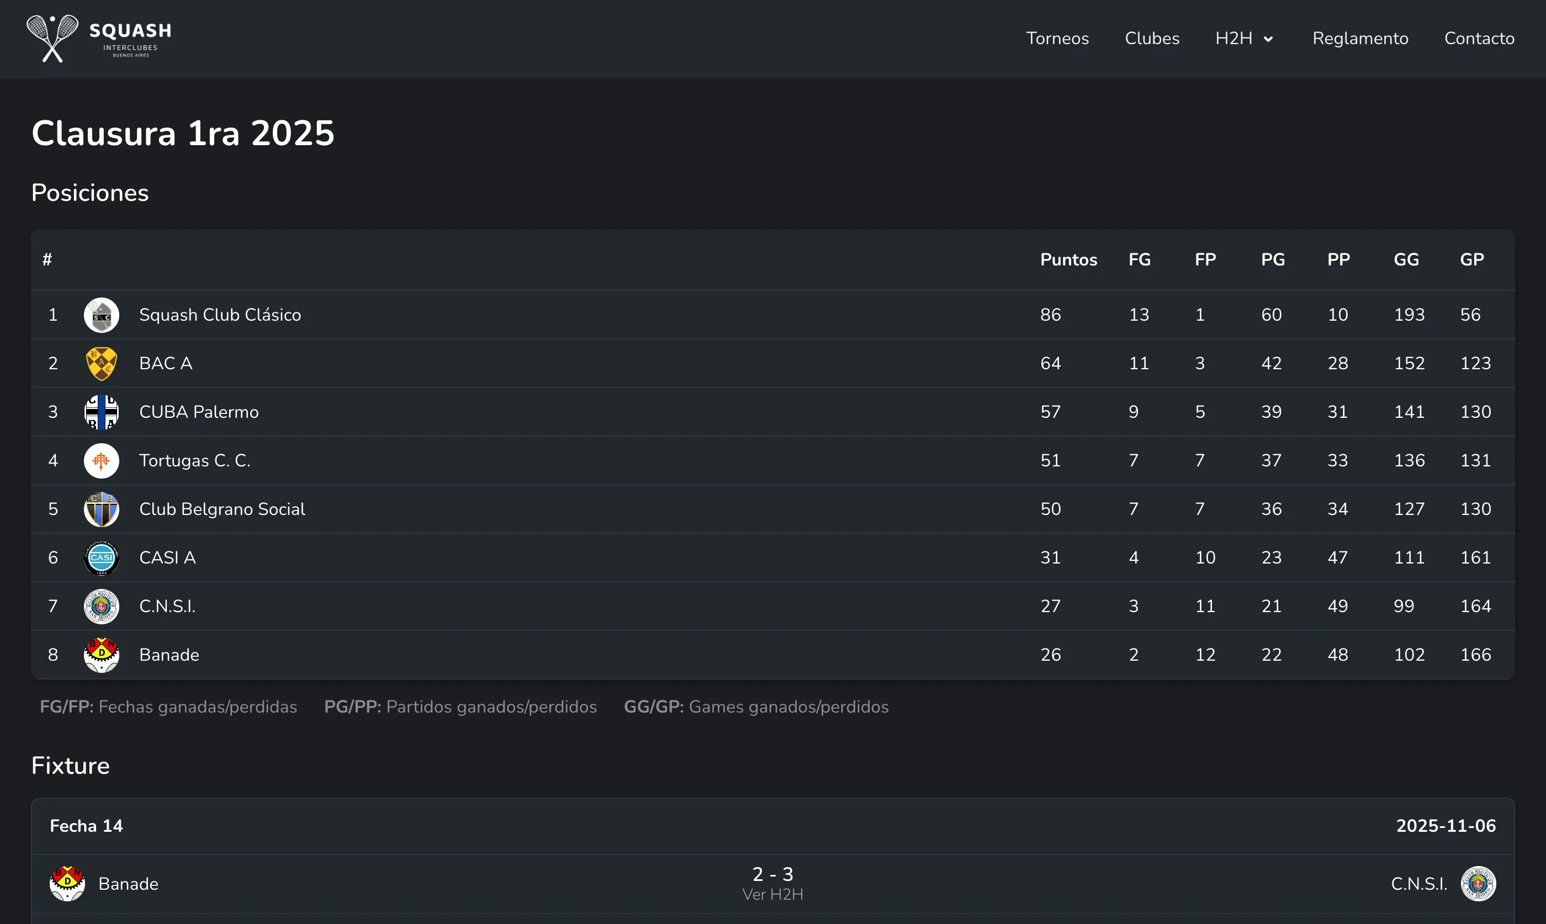Open the Torneos menu item

(1057, 38)
